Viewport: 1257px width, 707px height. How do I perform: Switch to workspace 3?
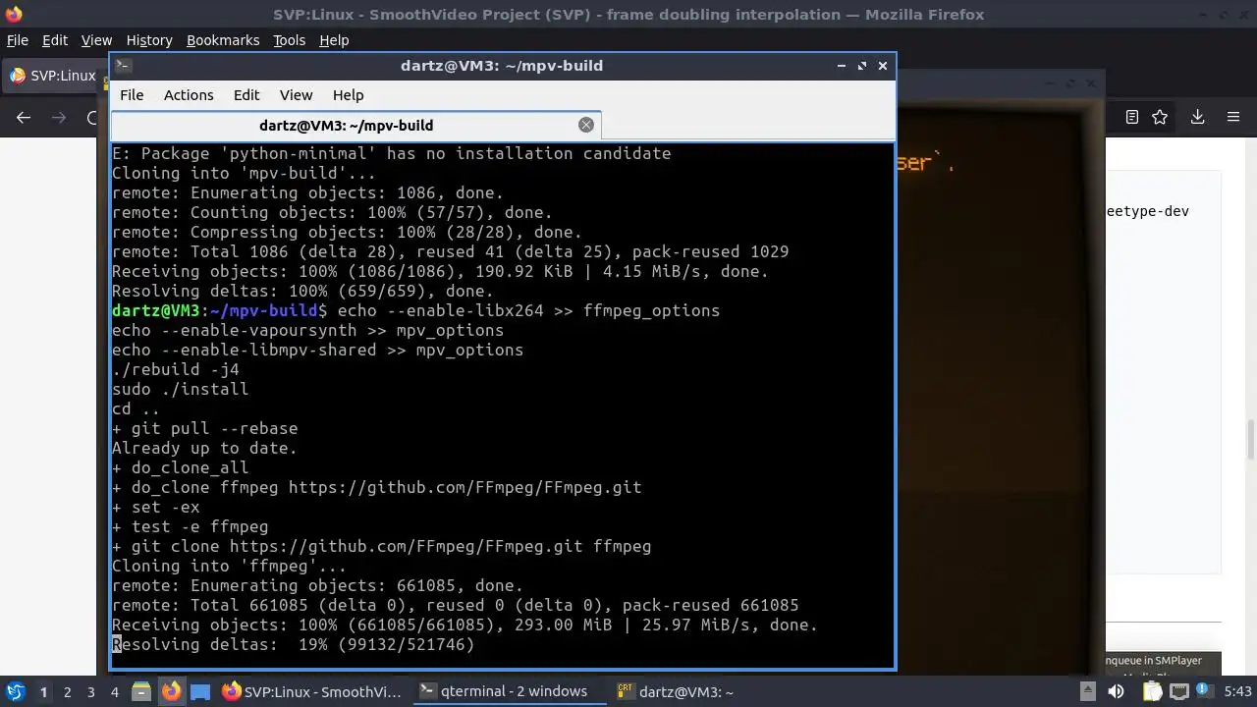pyautogui.click(x=91, y=692)
